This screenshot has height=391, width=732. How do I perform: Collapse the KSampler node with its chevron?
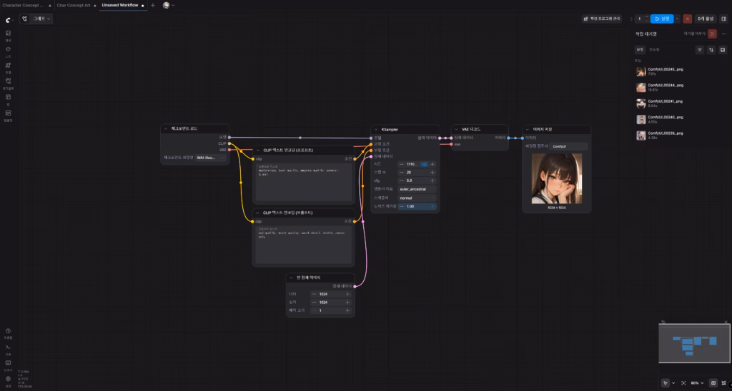click(376, 129)
